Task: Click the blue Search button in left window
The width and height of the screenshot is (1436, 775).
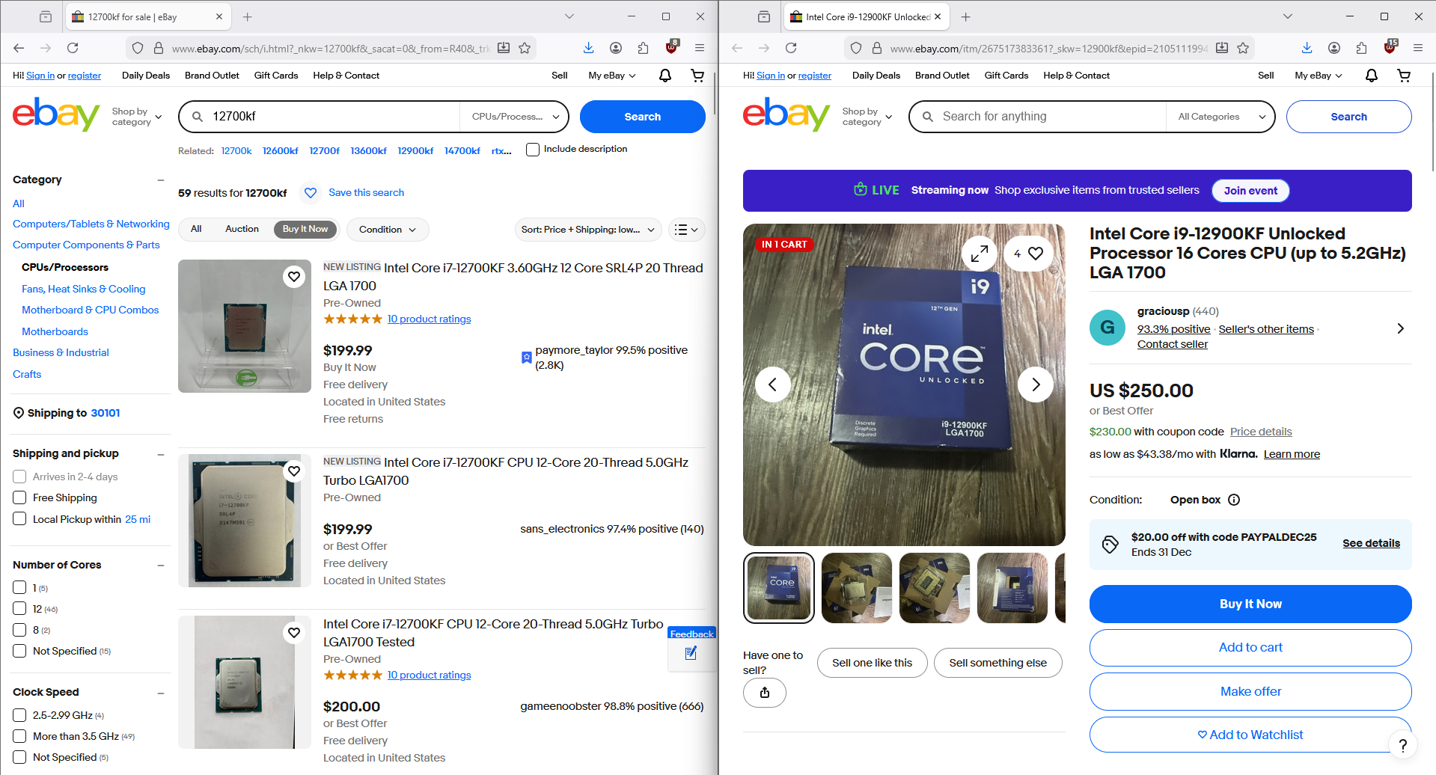Action: click(643, 117)
